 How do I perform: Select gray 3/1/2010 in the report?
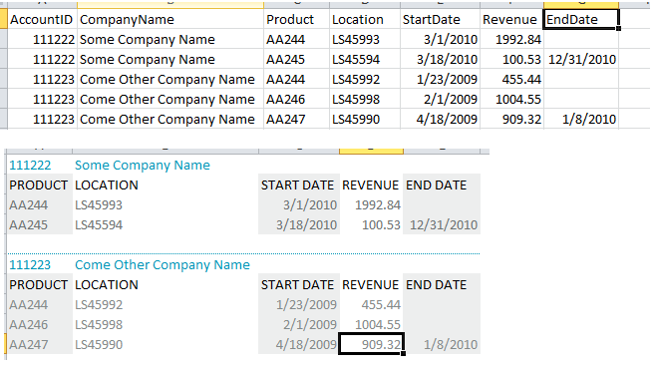tap(310, 205)
